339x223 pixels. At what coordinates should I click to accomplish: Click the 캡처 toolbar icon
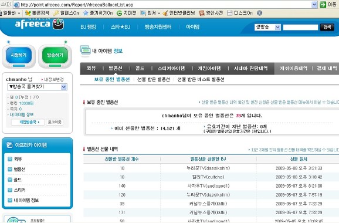pos(143,13)
